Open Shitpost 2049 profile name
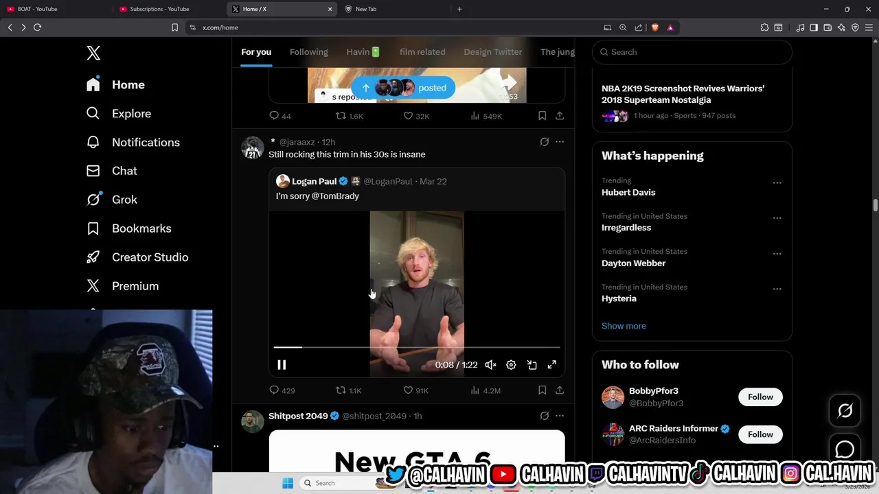 (298, 416)
